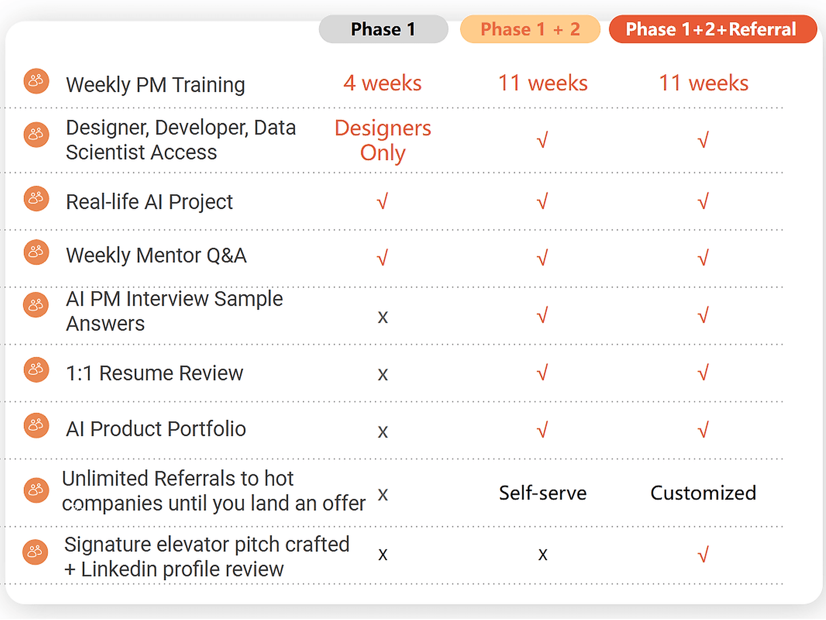826x620 pixels.
Task: Click the Phase 1 checkmark for Real-life AI Project
Action: [x=382, y=202]
